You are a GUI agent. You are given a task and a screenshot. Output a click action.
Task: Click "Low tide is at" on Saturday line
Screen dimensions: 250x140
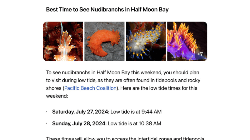pyautogui.click(x=125, y=112)
